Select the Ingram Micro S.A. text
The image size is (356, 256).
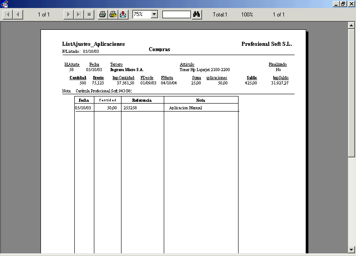pos(127,70)
